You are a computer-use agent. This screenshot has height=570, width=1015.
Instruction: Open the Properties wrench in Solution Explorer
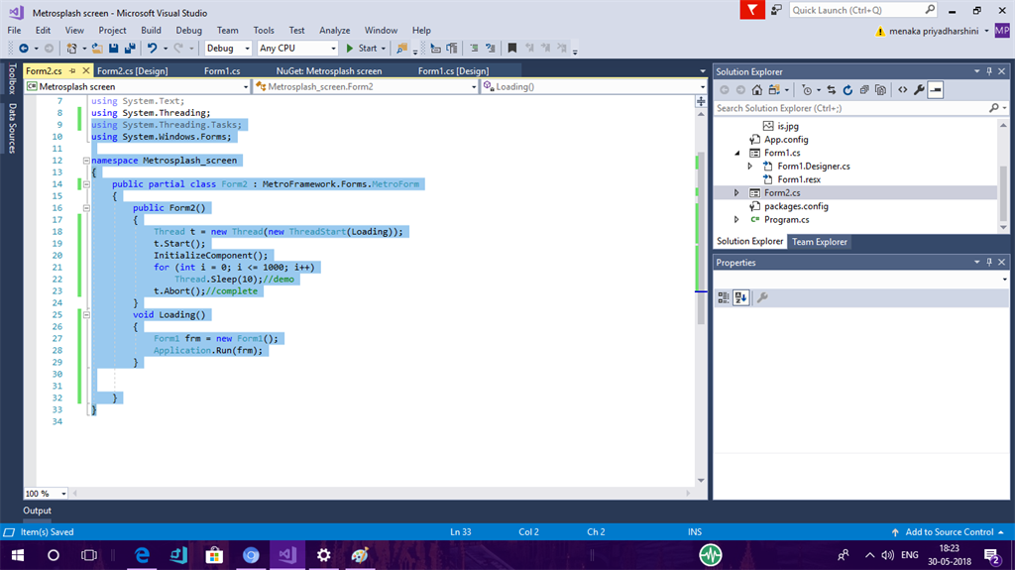pyautogui.click(x=919, y=89)
